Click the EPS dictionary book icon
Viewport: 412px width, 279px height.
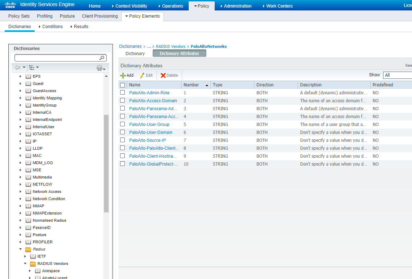(29, 76)
